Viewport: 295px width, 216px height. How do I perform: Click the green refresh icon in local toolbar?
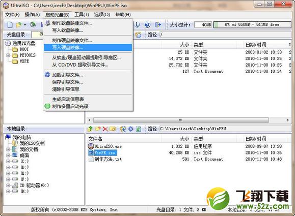click(139, 129)
